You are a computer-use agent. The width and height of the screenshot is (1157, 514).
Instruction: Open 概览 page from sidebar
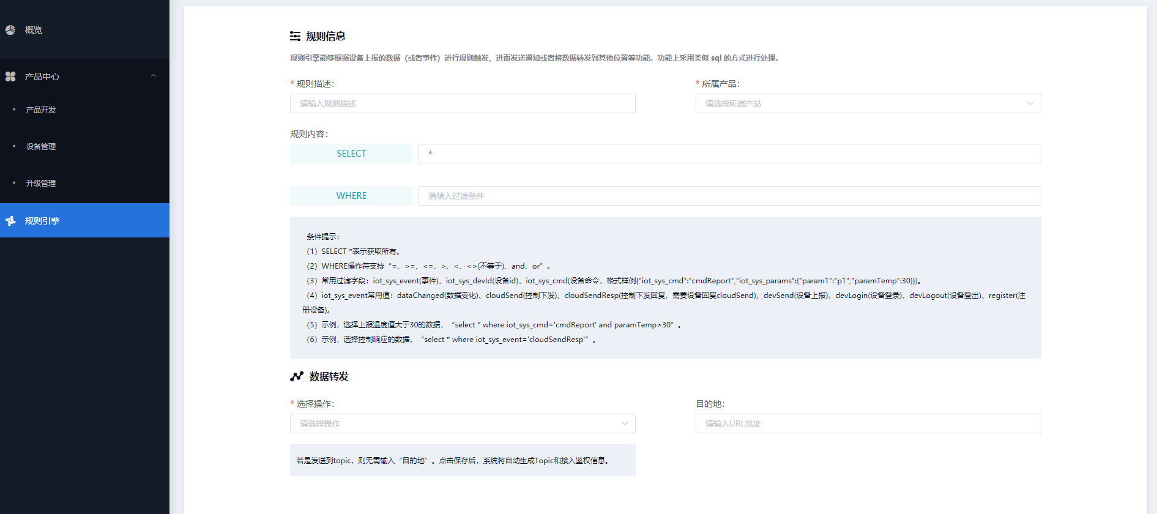coord(34,30)
